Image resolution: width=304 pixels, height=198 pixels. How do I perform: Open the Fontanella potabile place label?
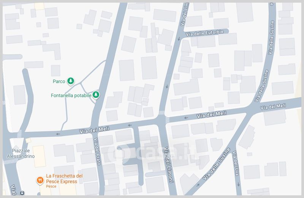point(71,95)
